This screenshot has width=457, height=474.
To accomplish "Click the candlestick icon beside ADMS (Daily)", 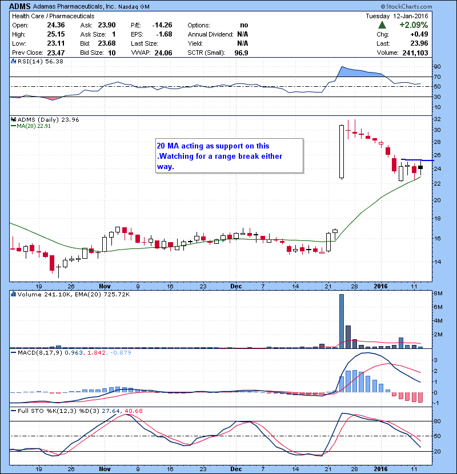I will point(13,119).
